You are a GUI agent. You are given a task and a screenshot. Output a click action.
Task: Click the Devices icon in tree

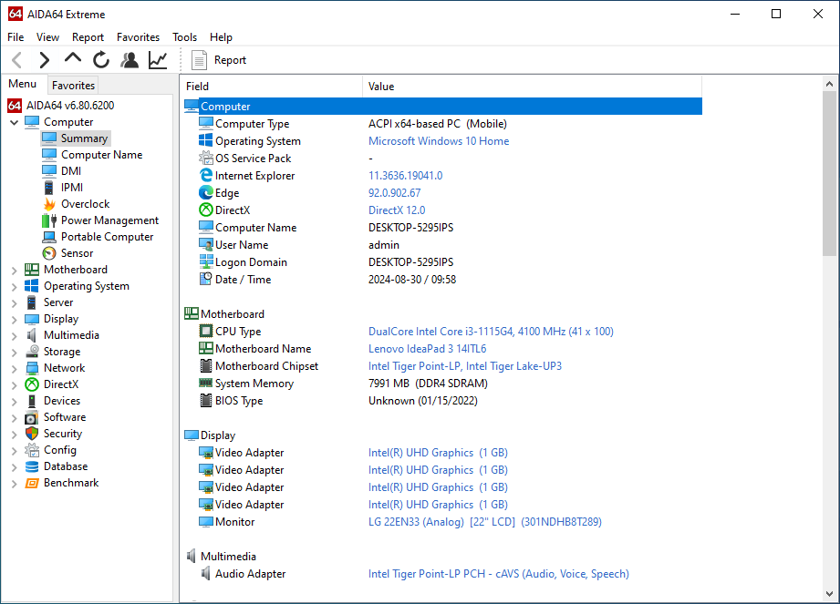pyautogui.click(x=32, y=401)
